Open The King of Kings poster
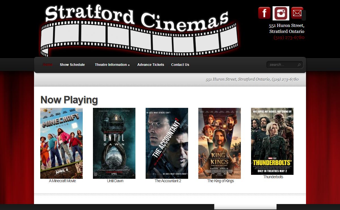The height and width of the screenshot is (210, 340). tap(220, 143)
